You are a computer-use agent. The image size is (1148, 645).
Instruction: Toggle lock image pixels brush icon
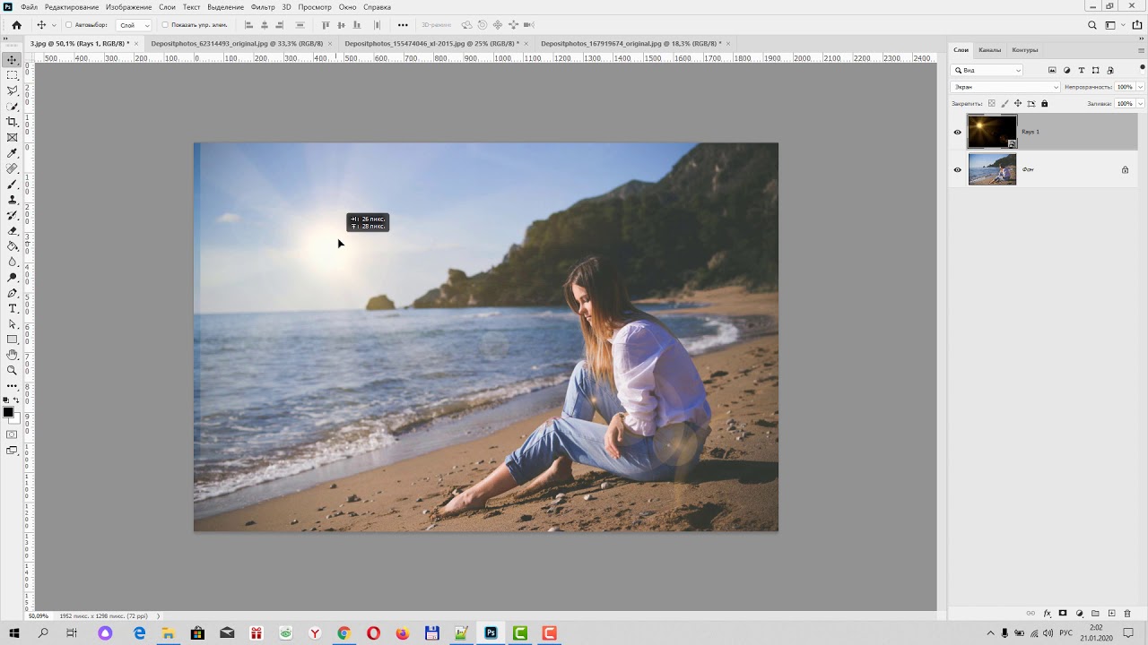pos(1004,103)
